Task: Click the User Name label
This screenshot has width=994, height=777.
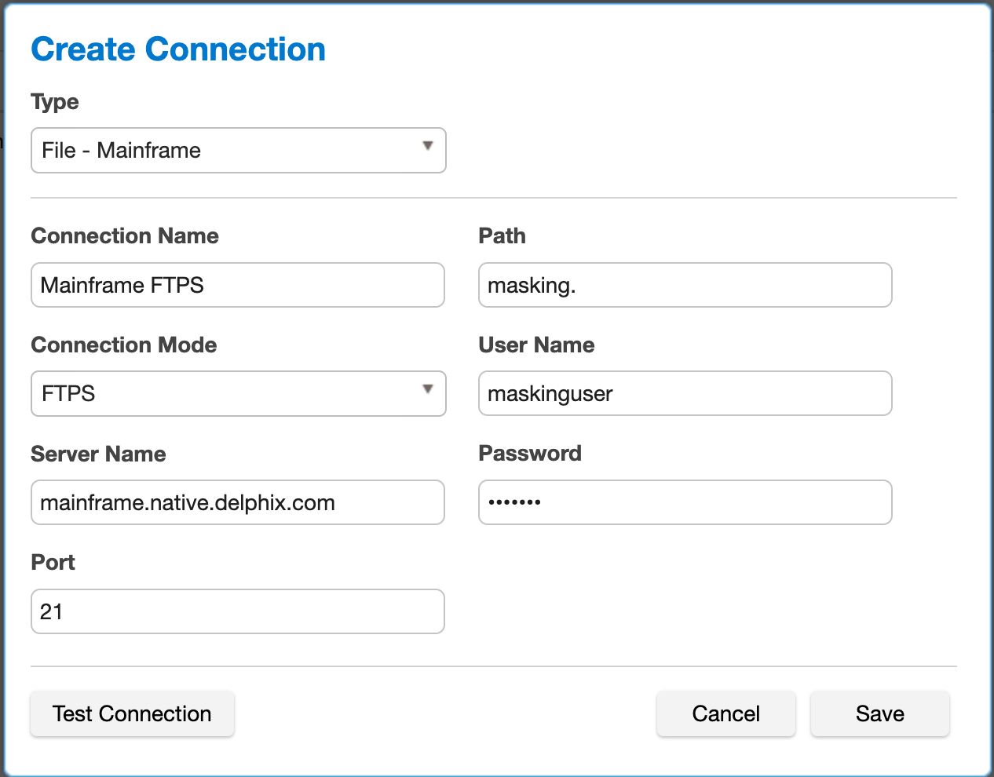Action: [536, 345]
